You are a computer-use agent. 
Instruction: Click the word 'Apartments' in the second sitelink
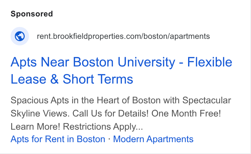click(x=170, y=139)
